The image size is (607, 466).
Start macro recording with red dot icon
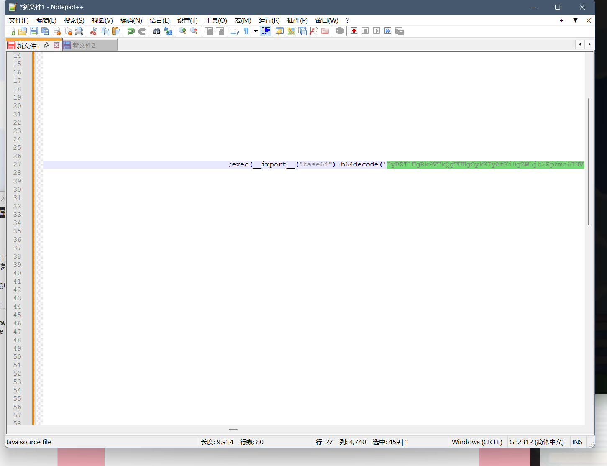[x=354, y=31]
